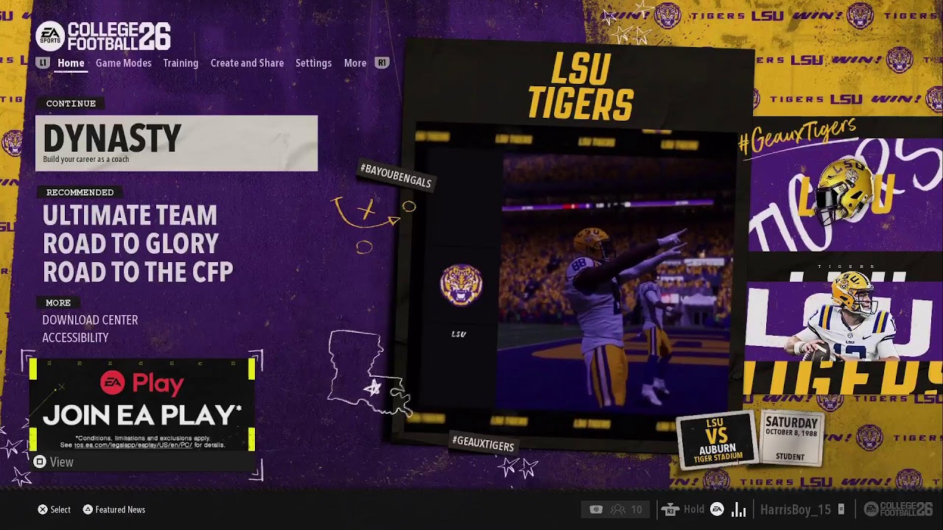Go to Create and Share tab

(x=247, y=63)
